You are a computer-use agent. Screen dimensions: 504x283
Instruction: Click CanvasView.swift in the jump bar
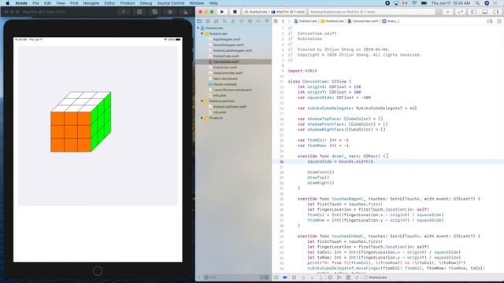click(363, 21)
